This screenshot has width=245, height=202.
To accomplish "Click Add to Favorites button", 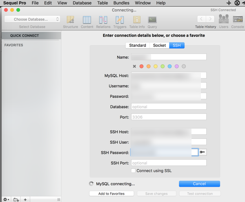I will pos(111,193).
